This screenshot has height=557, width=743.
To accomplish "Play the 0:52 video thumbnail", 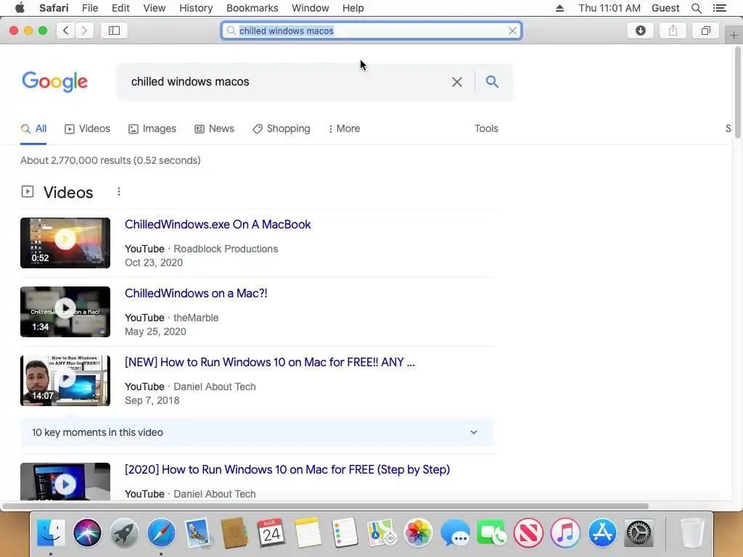I will pyautogui.click(x=65, y=243).
